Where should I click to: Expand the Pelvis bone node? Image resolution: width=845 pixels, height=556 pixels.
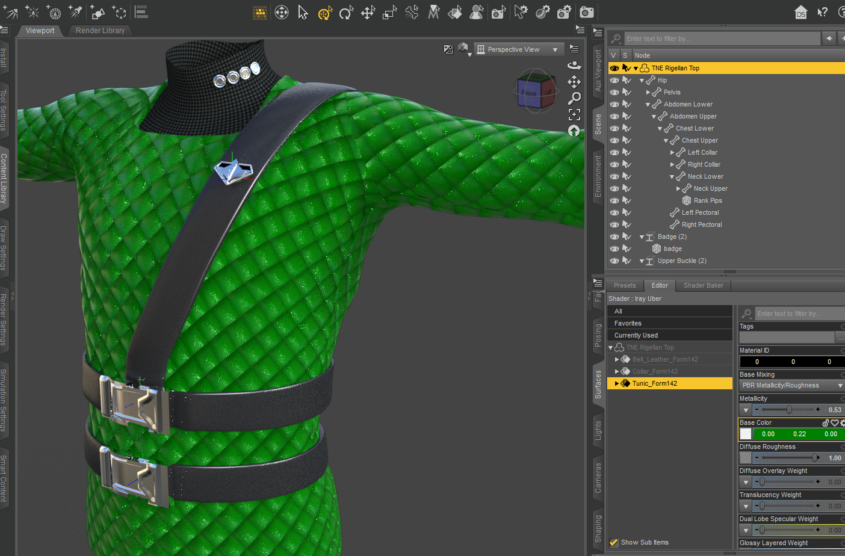tap(648, 92)
